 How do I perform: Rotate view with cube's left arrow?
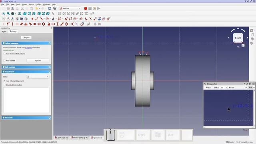(228, 38)
